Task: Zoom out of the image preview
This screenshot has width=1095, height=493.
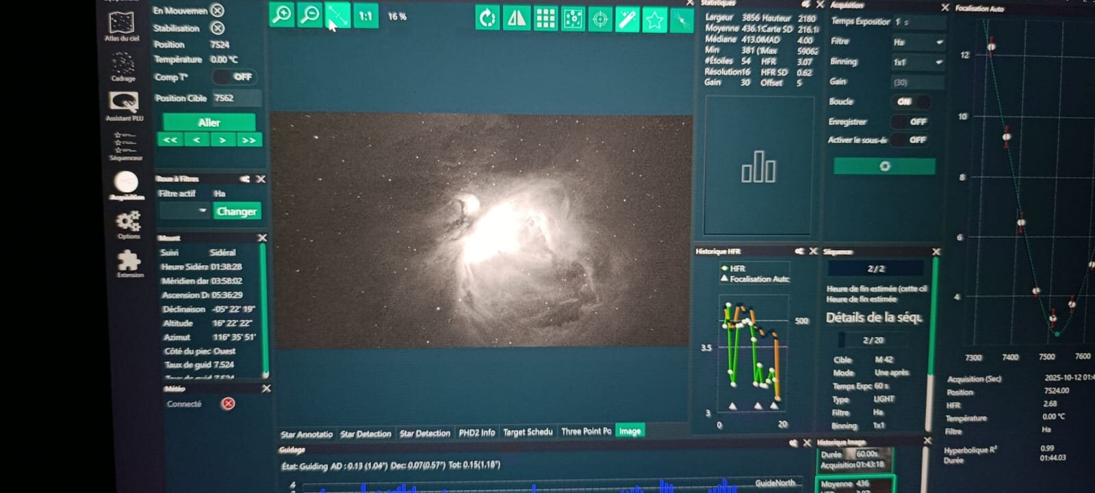Action: click(309, 15)
